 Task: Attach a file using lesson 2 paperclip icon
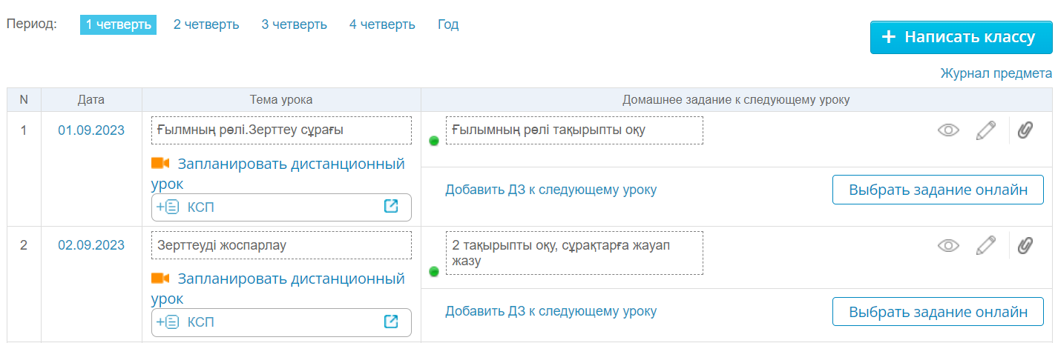[x=1025, y=246]
